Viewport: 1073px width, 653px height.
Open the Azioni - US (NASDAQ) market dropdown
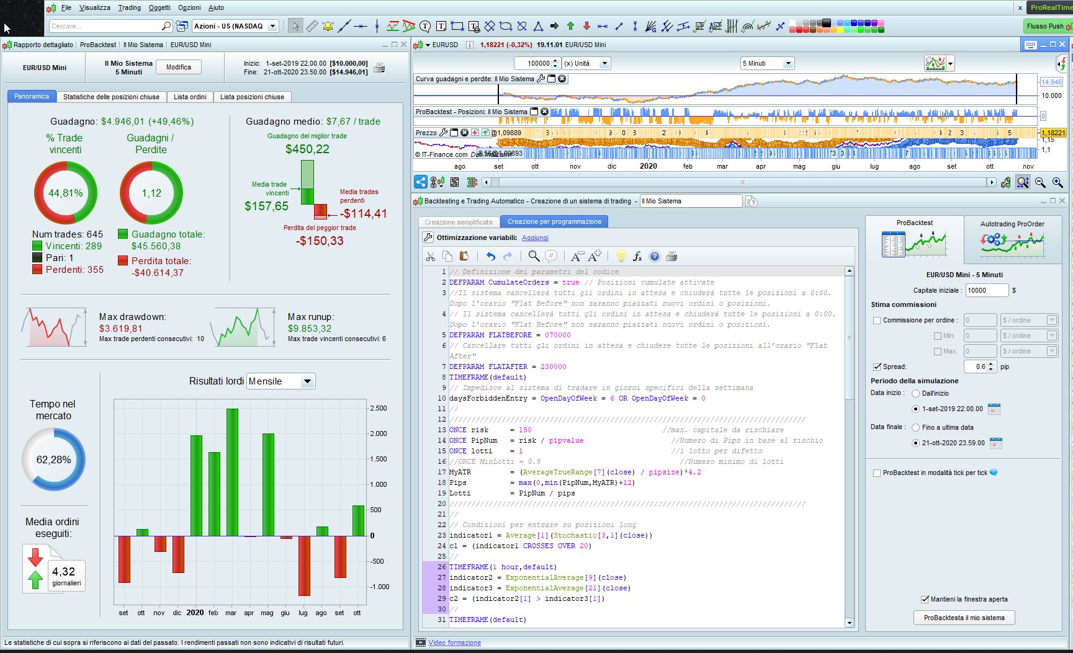coord(272,26)
